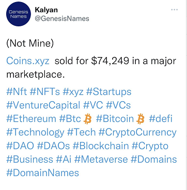Open the #CryptoCurrency hashtag
The width and height of the screenshot is (187, 190).
[x=137, y=133]
